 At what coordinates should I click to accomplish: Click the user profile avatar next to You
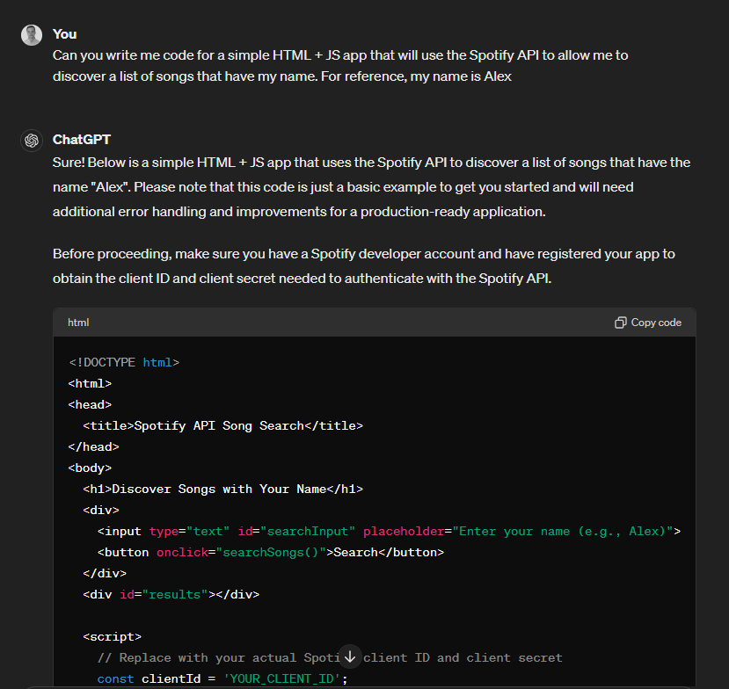[32, 35]
